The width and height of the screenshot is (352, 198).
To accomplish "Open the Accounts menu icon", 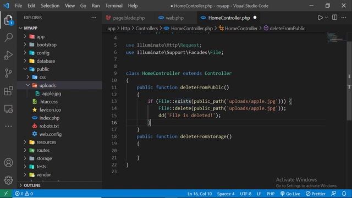I will point(9,163).
